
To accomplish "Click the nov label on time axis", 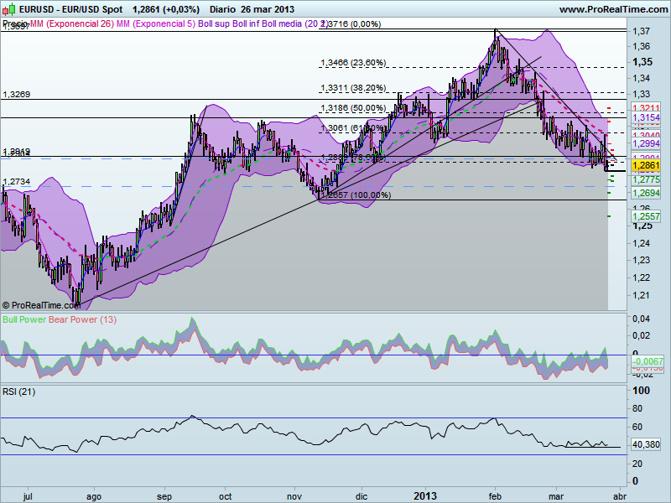I will [294, 496].
